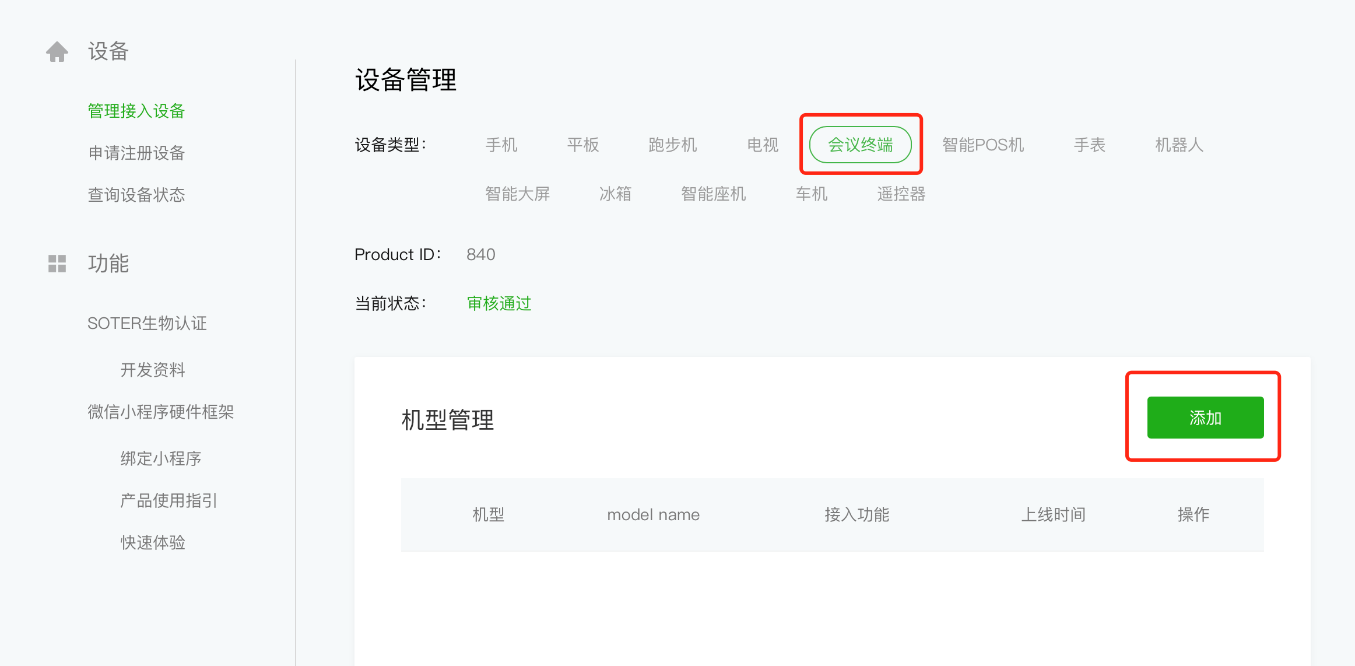
Task: Click the green 添加 button
Action: coord(1205,418)
